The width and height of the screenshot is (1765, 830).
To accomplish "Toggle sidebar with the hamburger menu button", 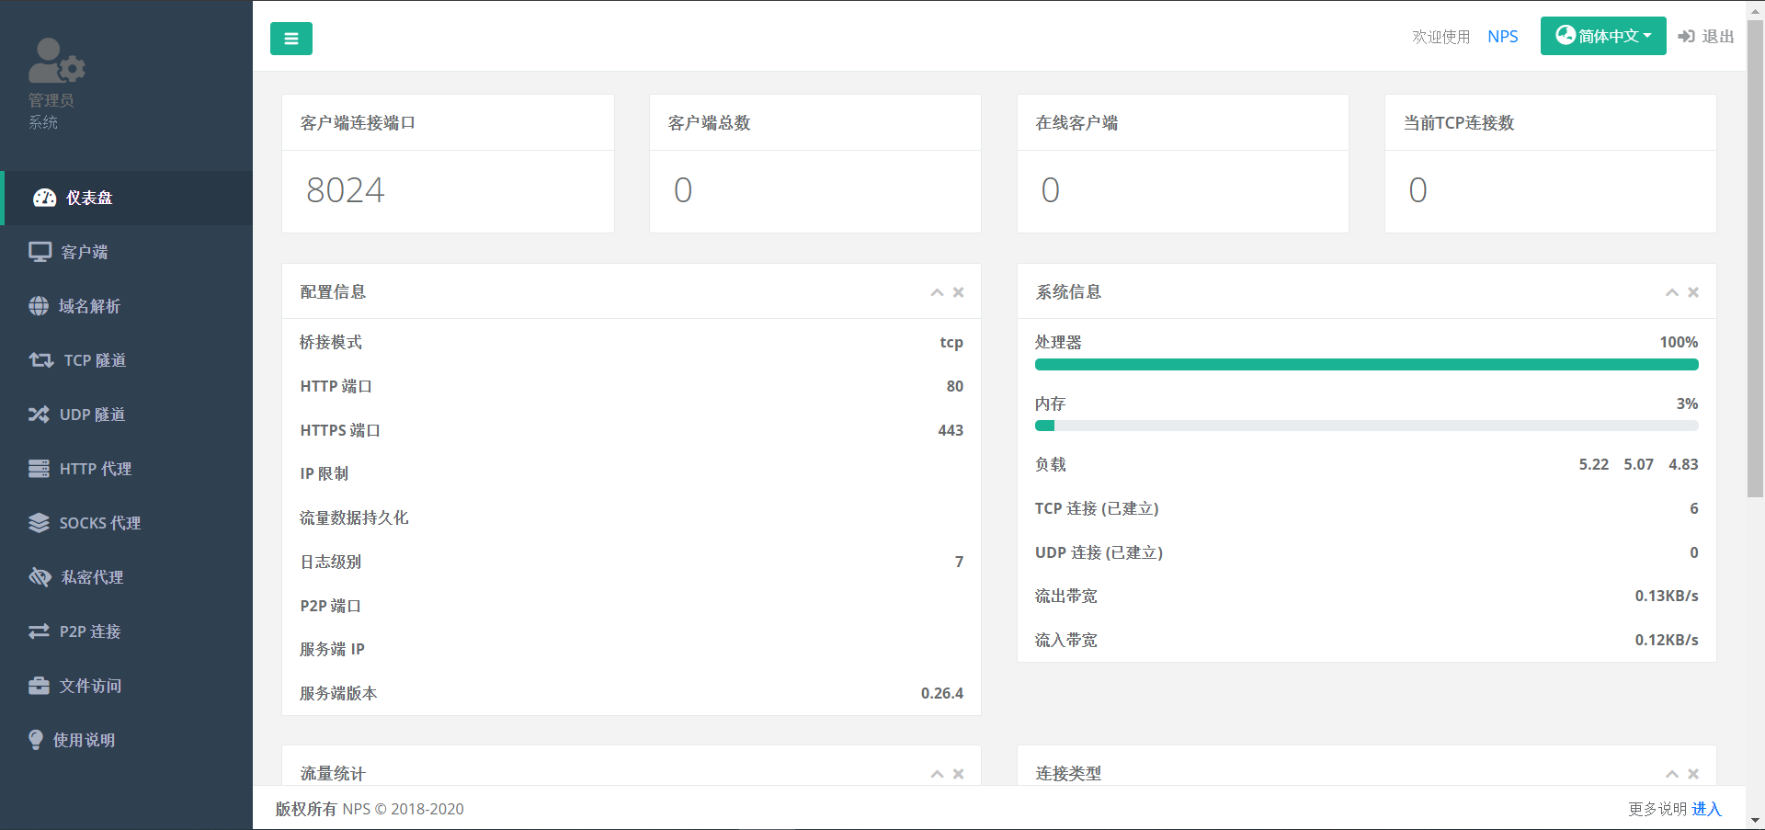I will (x=290, y=39).
